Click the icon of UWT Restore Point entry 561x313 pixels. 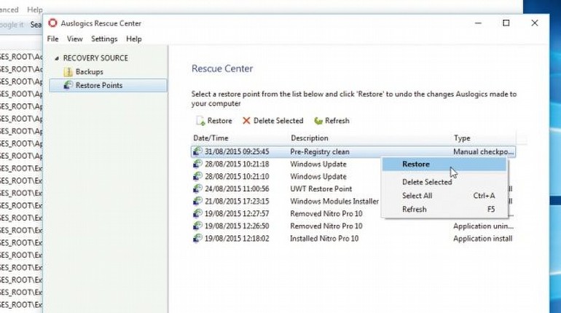[197, 189]
